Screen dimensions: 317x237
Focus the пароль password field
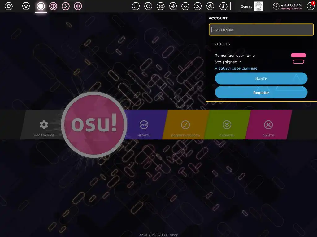[x=261, y=44]
